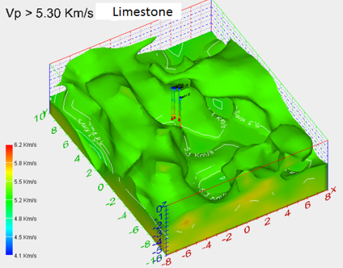Select the 5.2 Km/s legend label
This screenshot has height=268, width=343.
point(26,200)
